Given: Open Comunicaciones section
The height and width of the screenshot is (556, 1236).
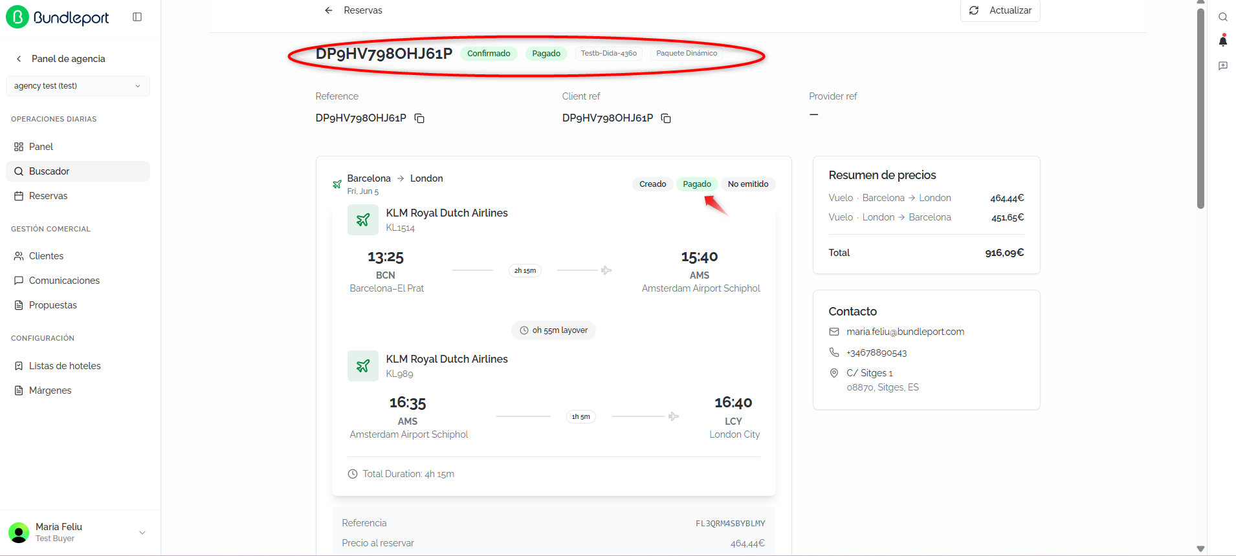Looking at the screenshot, I should pyautogui.click(x=78, y=281).
